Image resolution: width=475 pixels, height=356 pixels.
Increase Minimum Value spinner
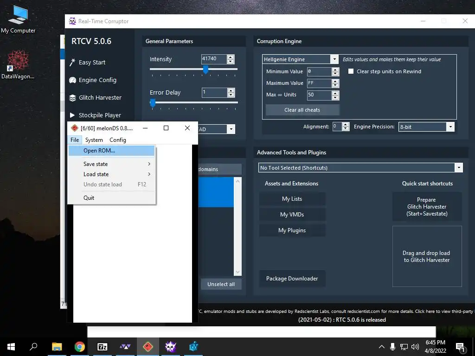[335, 70]
